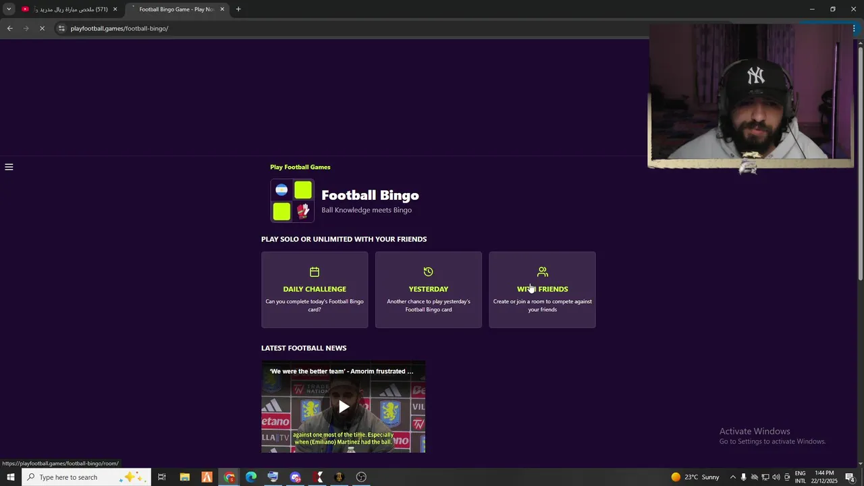
Task: Switch to the YouTube tab
Action: [70, 9]
